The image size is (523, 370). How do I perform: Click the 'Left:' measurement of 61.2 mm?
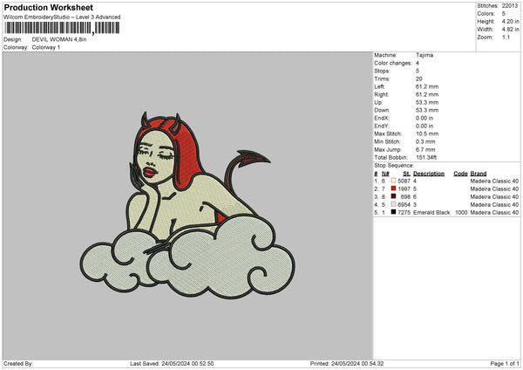pyautogui.click(x=427, y=86)
